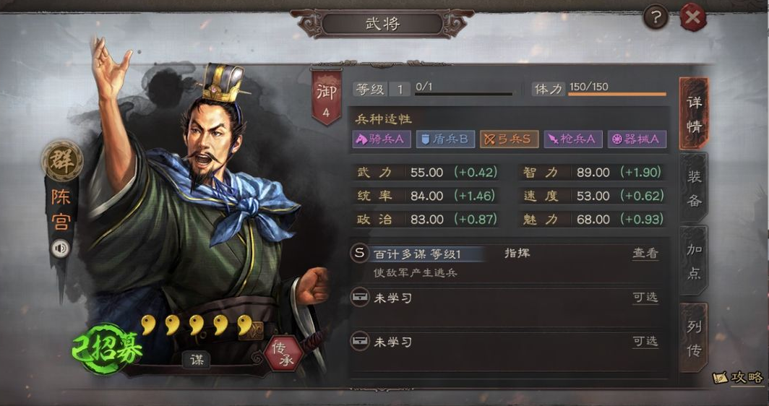Switch to the 详情 details tab

click(x=694, y=113)
